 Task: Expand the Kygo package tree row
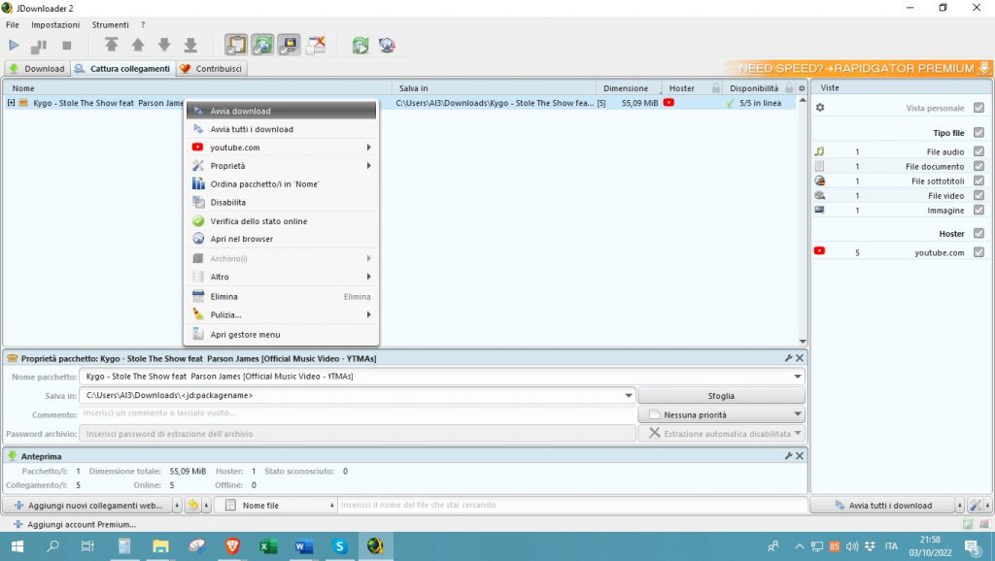[x=11, y=103]
